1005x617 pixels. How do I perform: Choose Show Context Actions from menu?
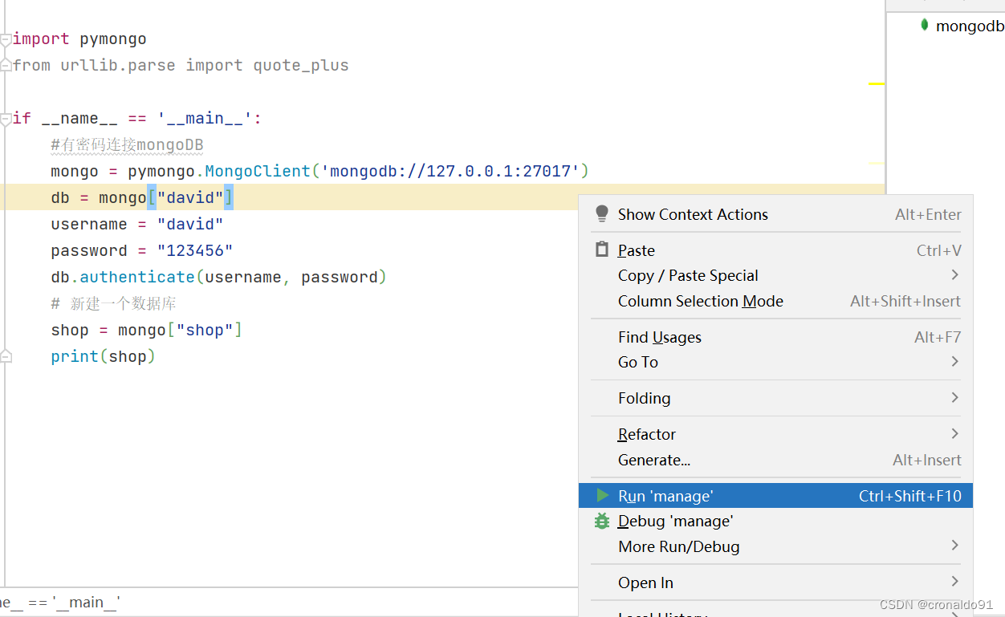(775, 214)
